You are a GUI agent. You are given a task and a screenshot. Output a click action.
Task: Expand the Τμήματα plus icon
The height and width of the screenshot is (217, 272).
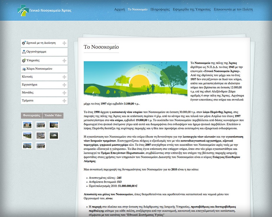pyautogui.click(x=64, y=101)
